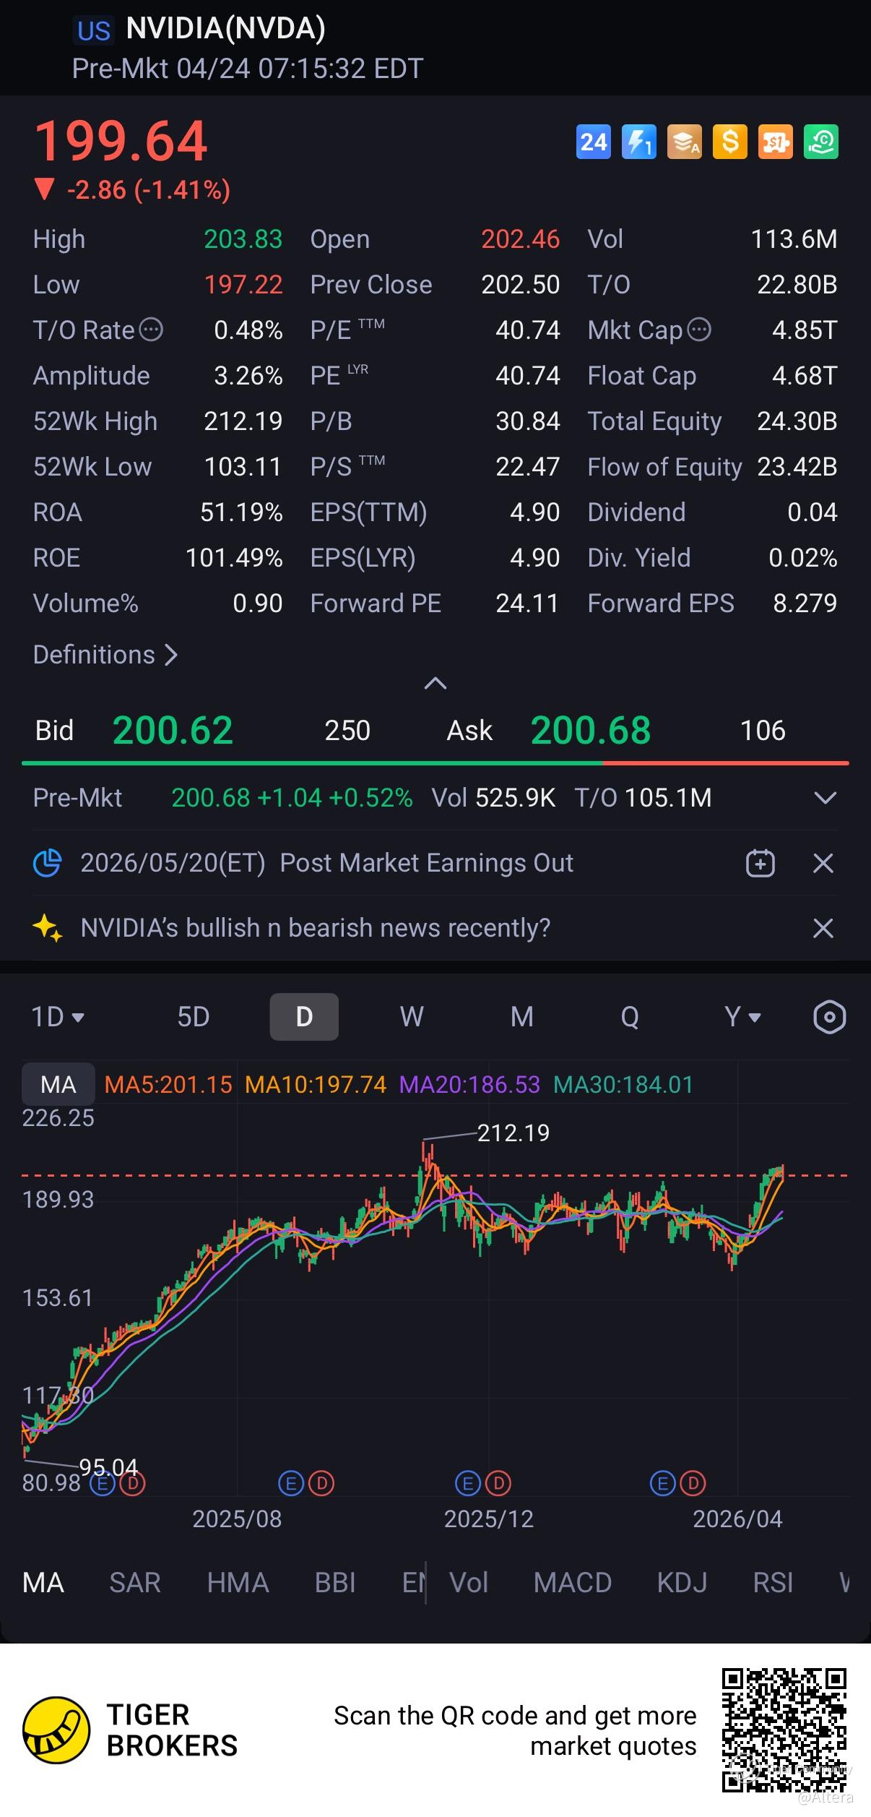871x1817 pixels.
Task: Tap the current price 199.64
Action: pos(121,141)
